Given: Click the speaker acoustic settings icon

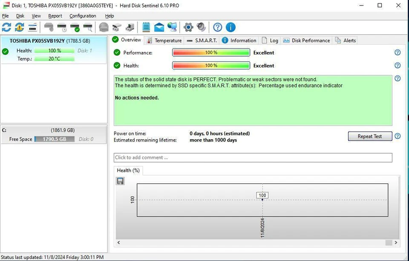Looking at the screenshot, I should click(201, 27).
